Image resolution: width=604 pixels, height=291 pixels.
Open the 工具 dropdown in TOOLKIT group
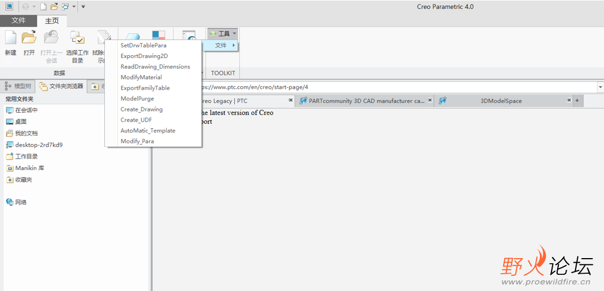click(223, 34)
